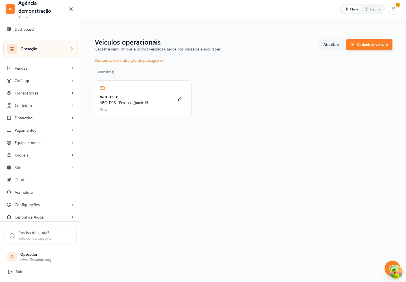Click the Equipe e metas target icon
This screenshot has width=406, height=282.
(x=9, y=143)
